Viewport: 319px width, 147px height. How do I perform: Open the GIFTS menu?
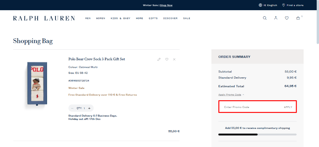point(153,18)
